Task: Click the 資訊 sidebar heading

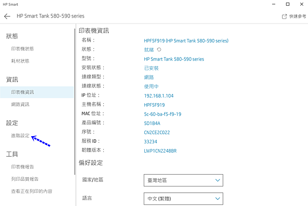Action: tap(12, 80)
